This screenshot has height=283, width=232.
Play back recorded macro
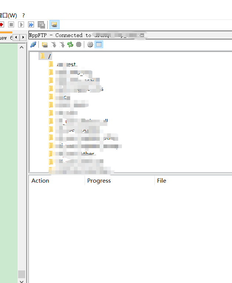coord(21,24)
